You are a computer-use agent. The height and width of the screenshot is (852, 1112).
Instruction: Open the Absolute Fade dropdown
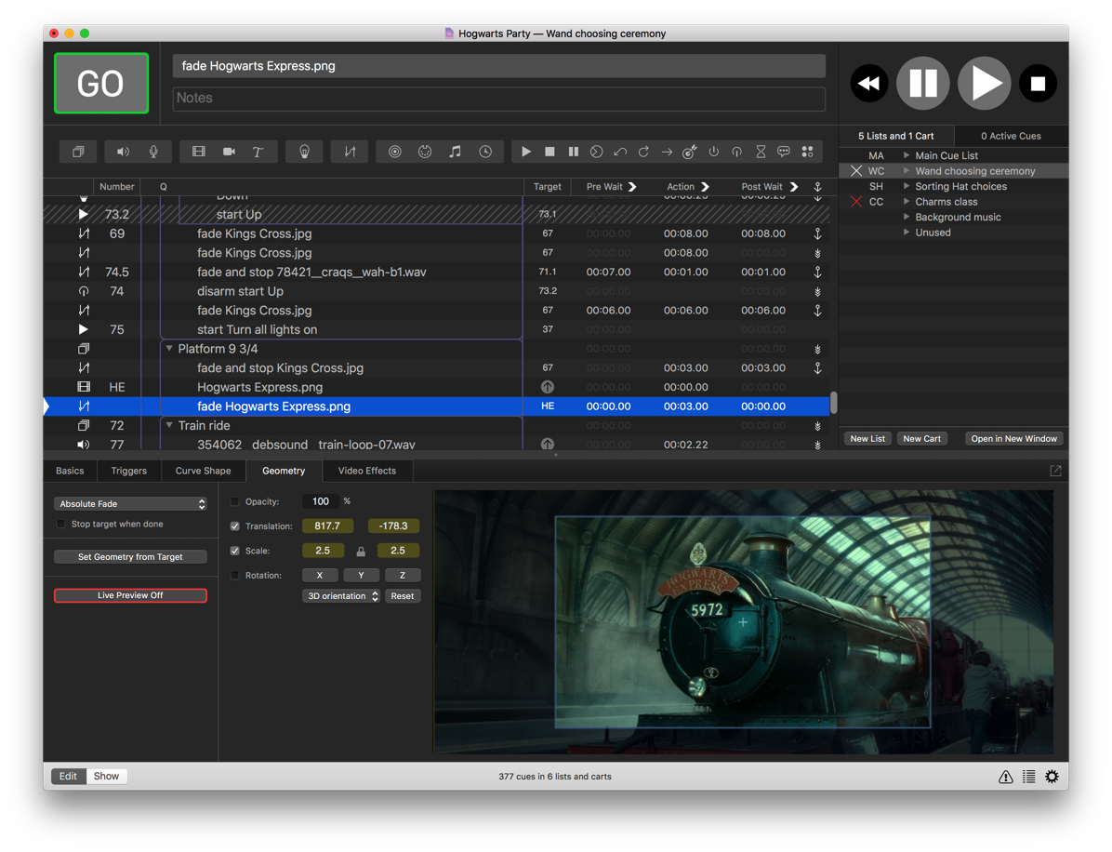(x=130, y=504)
